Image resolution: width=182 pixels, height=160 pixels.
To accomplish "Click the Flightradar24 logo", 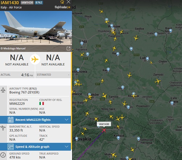I will (x=62, y=7).
